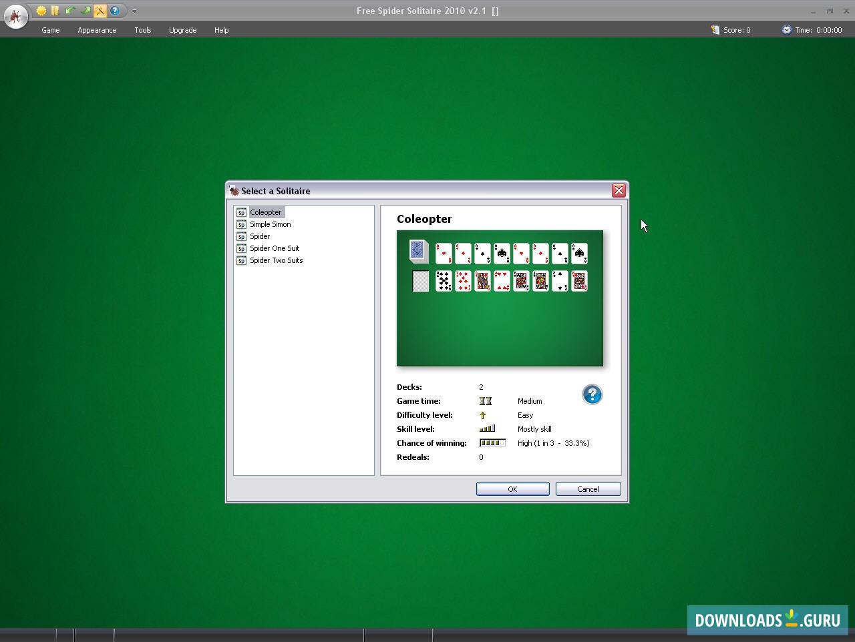Click the Time clock icon
This screenshot has height=642, width=855.
[786, 29]
